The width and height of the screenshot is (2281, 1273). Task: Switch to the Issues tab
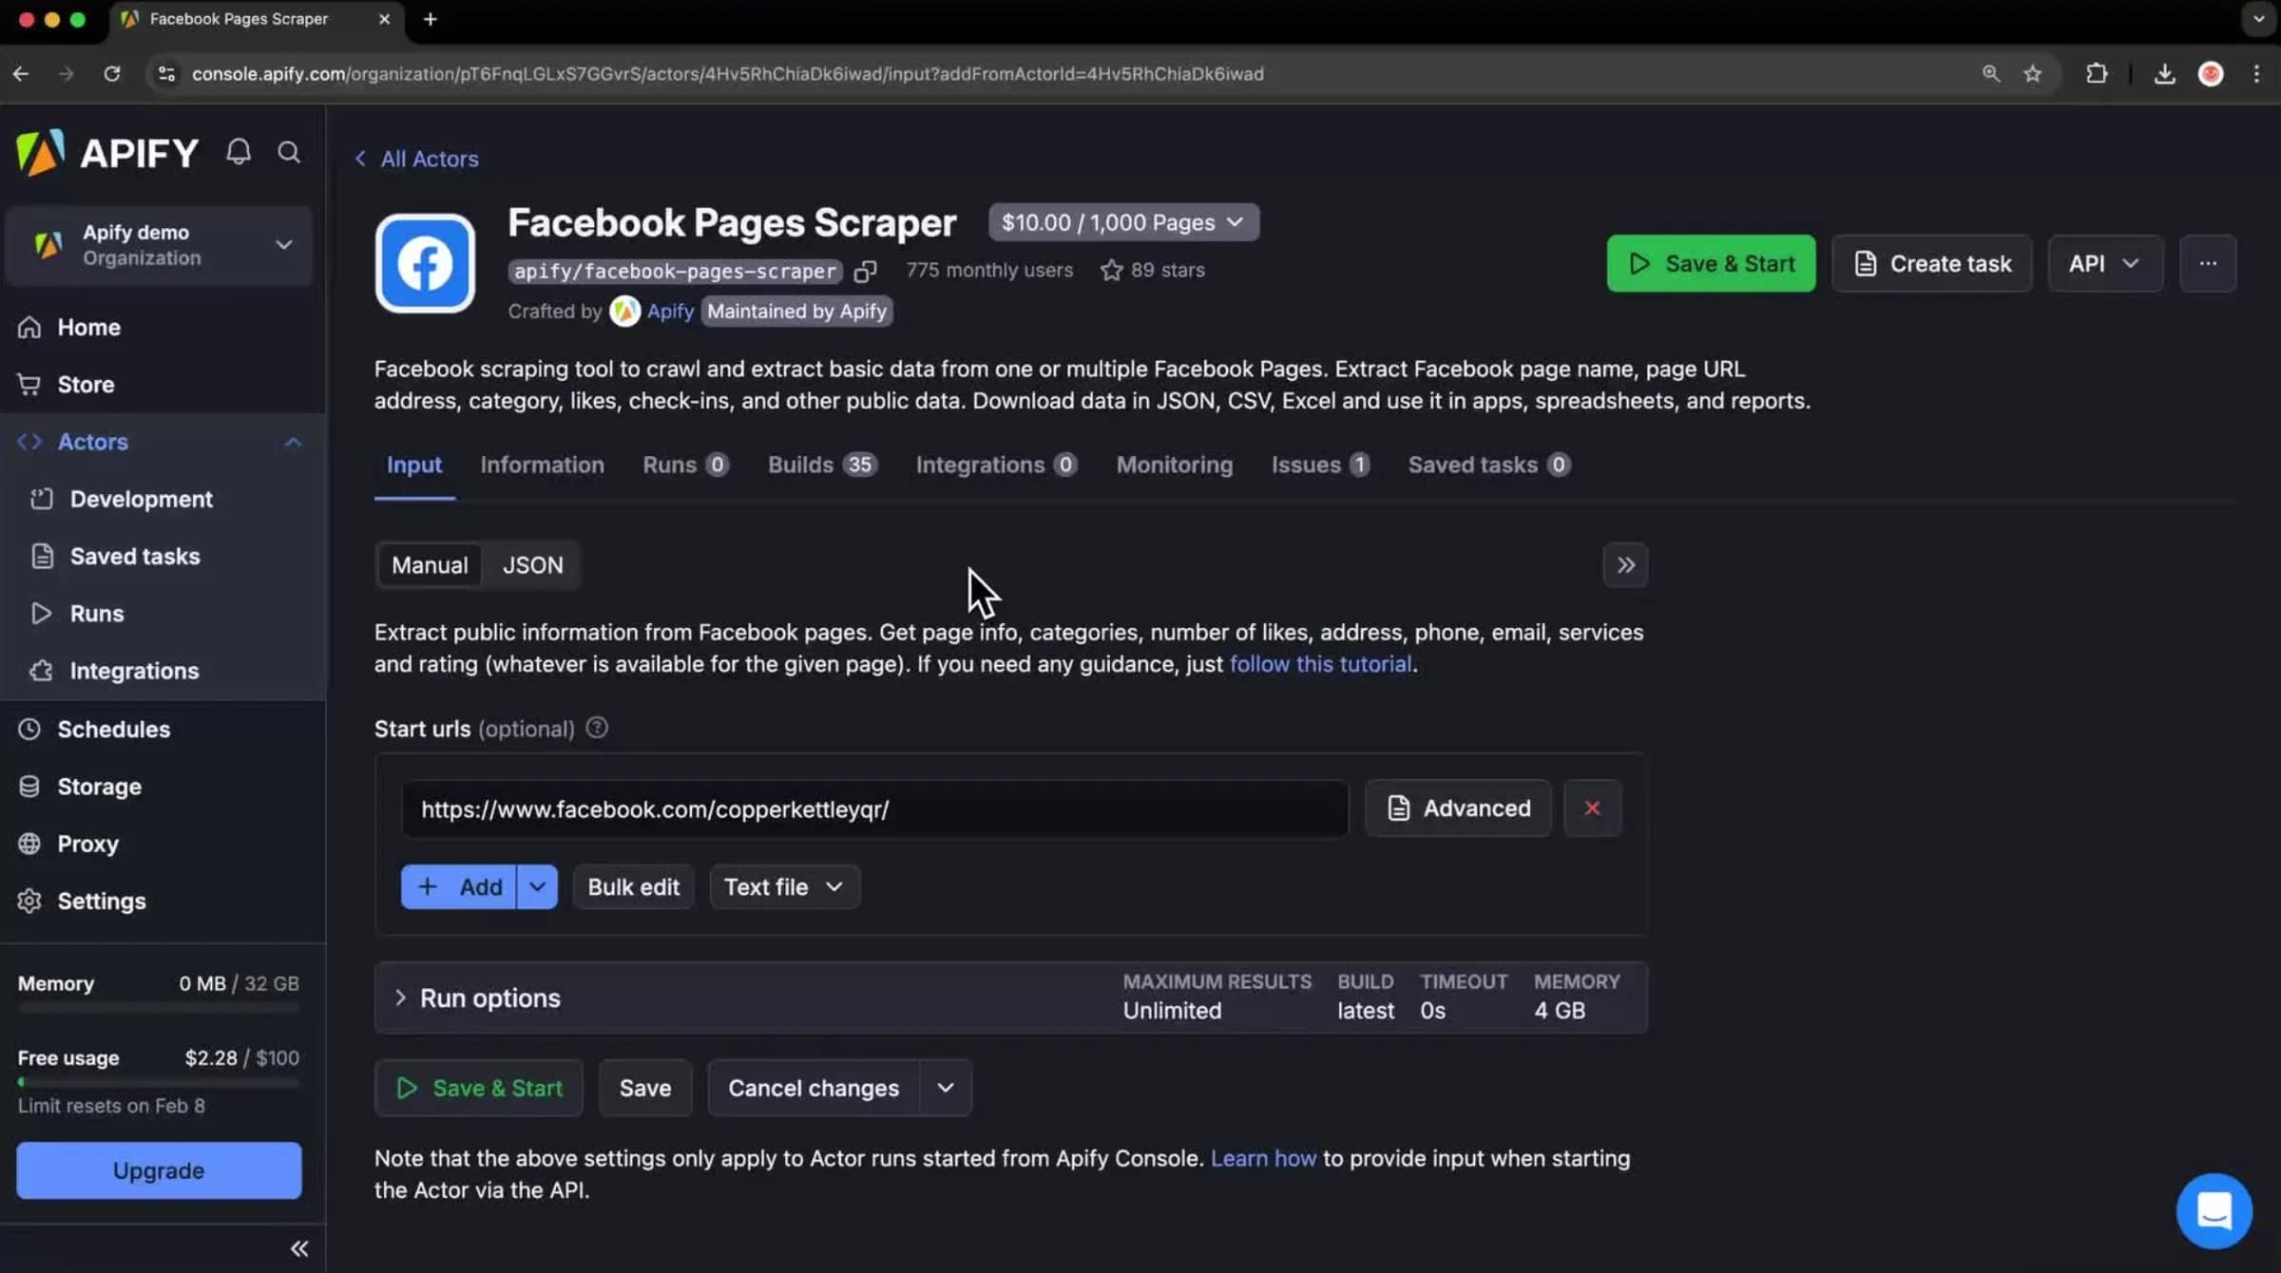pyautogui.click(x=1320, y=465)
